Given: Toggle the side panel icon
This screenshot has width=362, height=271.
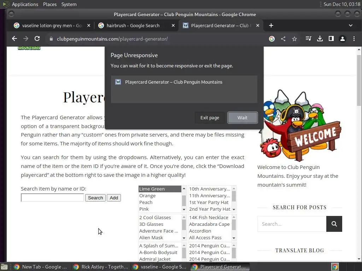Looking at the screenshot, I should [331, 39].
